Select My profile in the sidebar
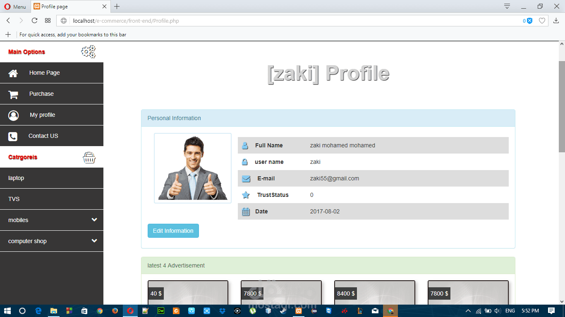The height and width of the screenshot is (317, 565). coord(52,115)
